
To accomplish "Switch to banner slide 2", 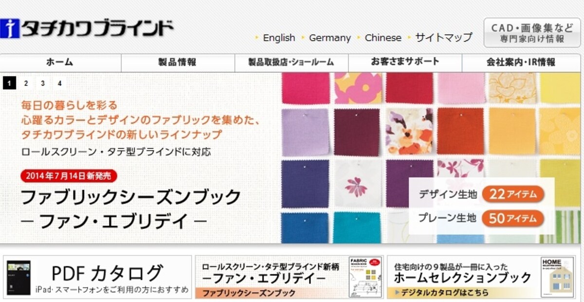I will coord(26,83).
